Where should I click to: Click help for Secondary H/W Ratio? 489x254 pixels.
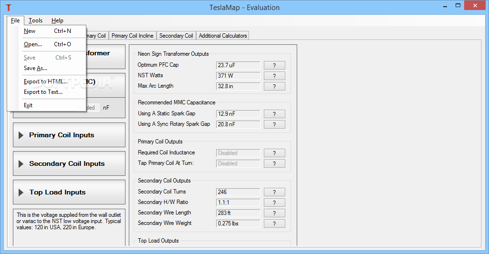pyautogui.click(x=274, y=203)
